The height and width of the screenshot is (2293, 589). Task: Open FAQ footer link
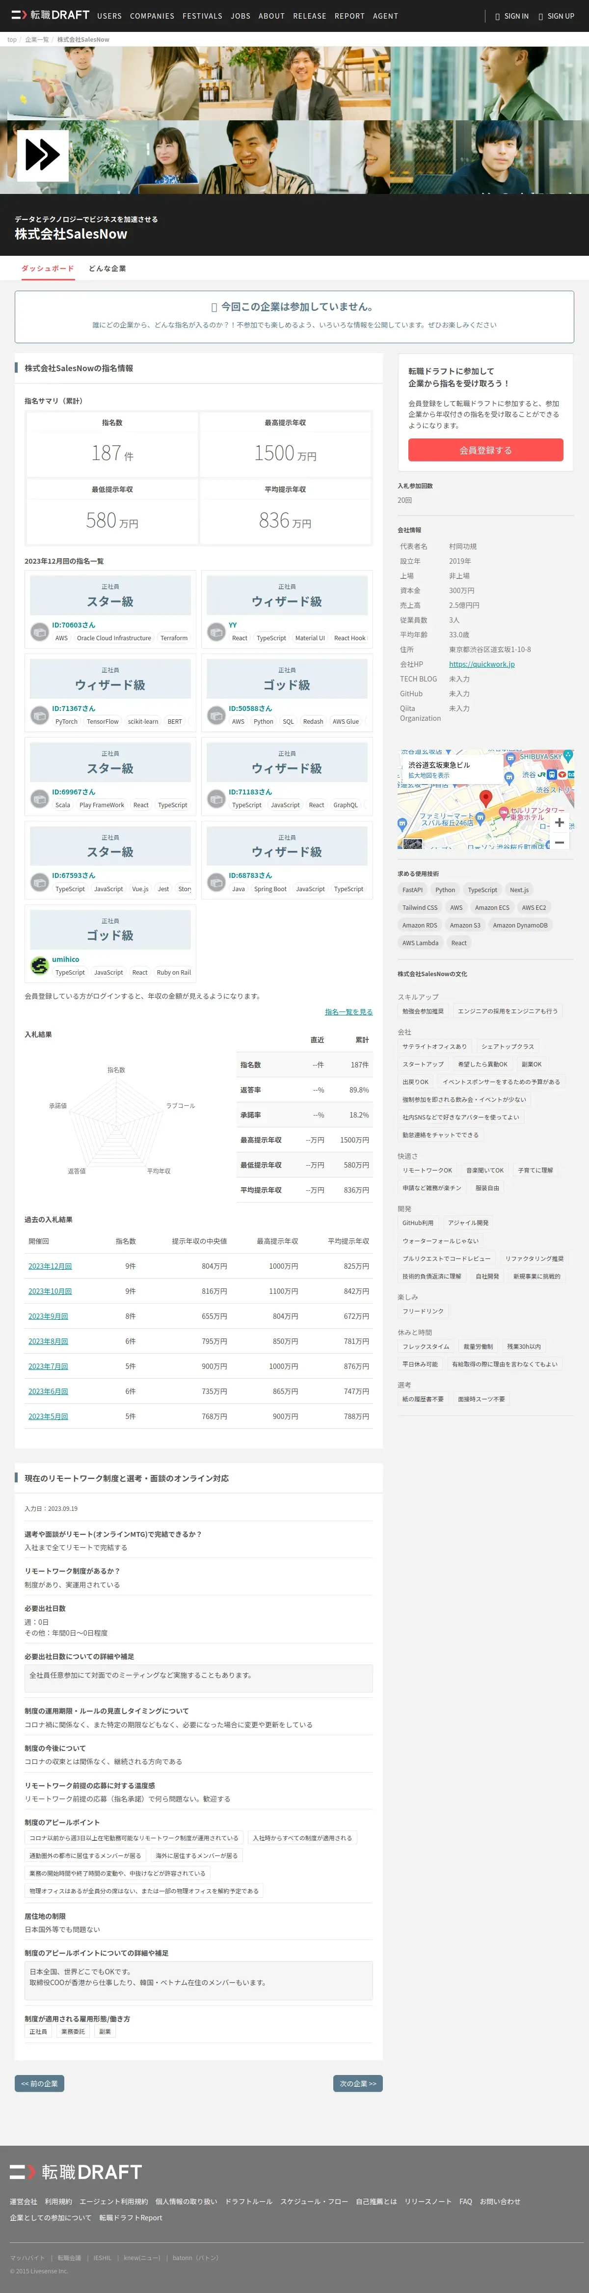tap(465, 2201)
